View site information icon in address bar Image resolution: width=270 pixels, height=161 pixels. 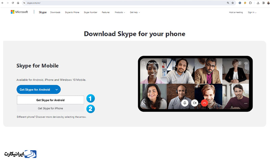[24, 3]
